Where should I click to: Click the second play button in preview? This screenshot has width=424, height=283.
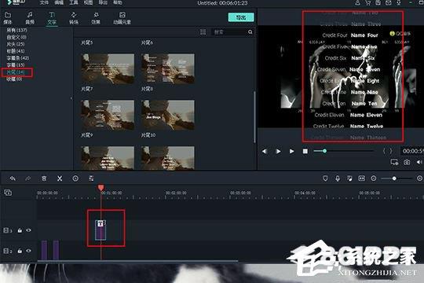291,151
